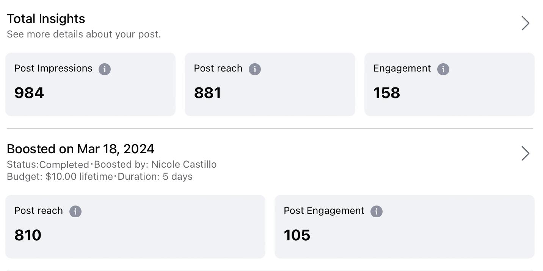
Task: Click 'See more details about your post'
Action: point(84,34)
